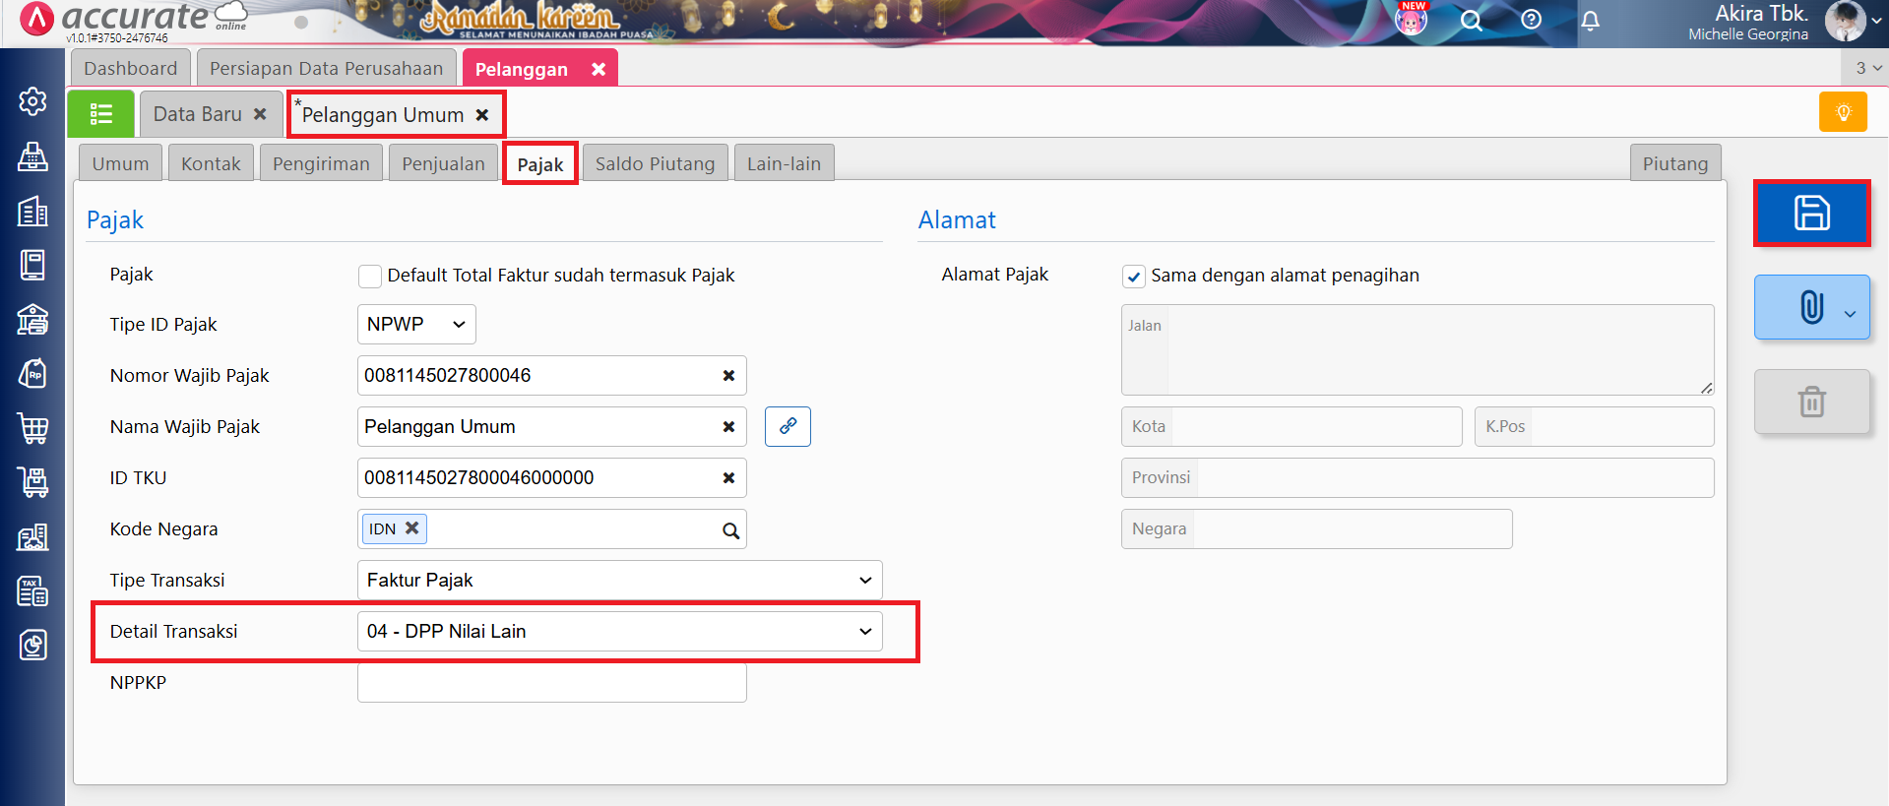1889x806 pixels.
Task: Remove the IDN country code tag
Action: click(x=412, y=528)
